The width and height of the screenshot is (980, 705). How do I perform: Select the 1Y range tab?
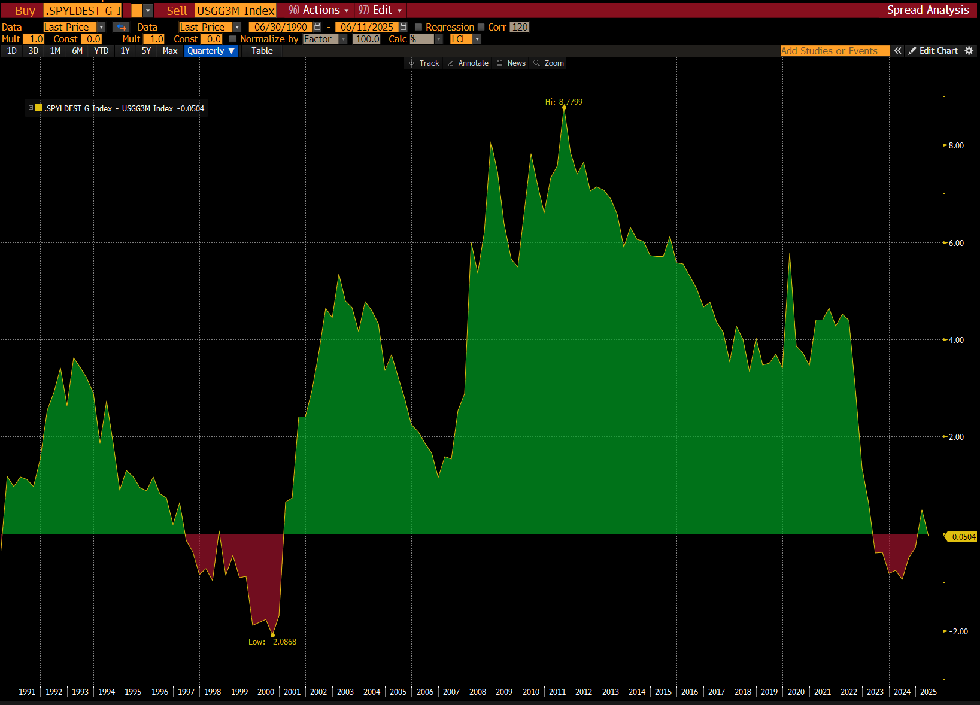(125, 51)
